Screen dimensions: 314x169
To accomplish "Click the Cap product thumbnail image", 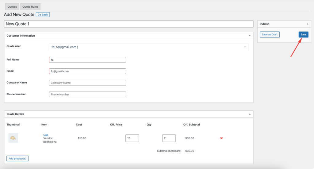I will (x=13, y=138).
